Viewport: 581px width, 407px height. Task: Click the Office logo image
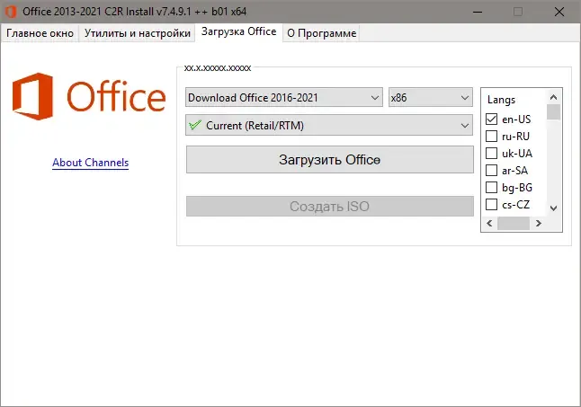89,96
